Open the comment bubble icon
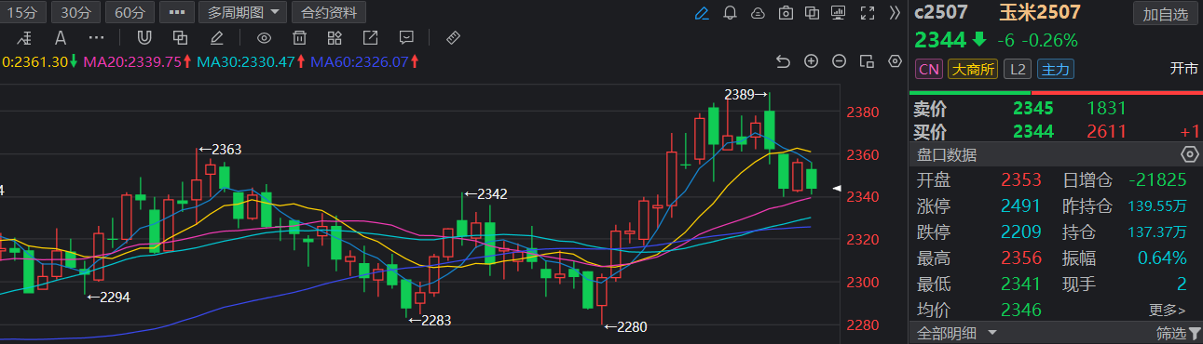 pyautogui.click(x=405, y=38)
